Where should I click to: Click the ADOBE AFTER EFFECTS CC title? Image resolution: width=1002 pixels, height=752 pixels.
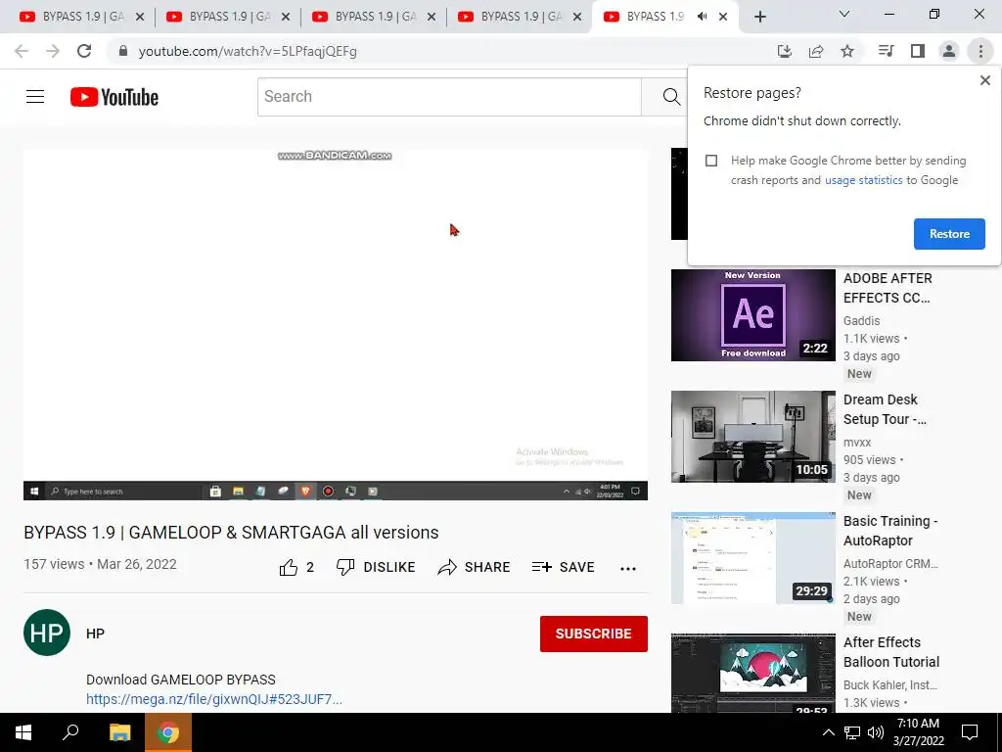coord(888,289)
